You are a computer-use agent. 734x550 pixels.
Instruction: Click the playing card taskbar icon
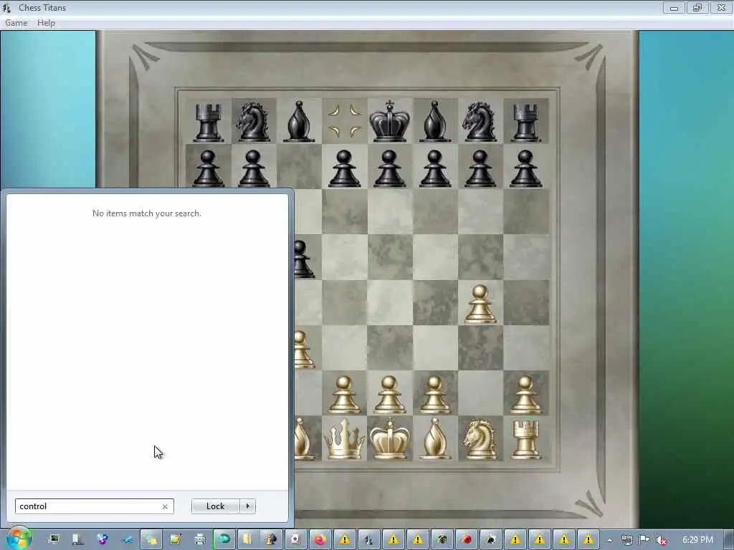[296, 540]
